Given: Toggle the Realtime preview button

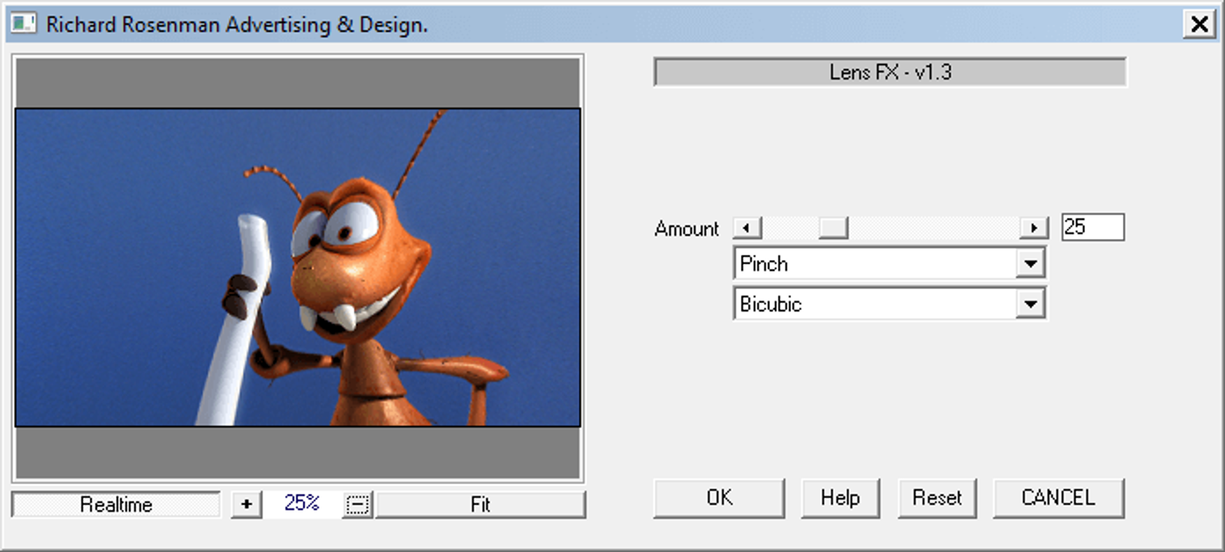Looking at the screenshot, I should 116,505.
